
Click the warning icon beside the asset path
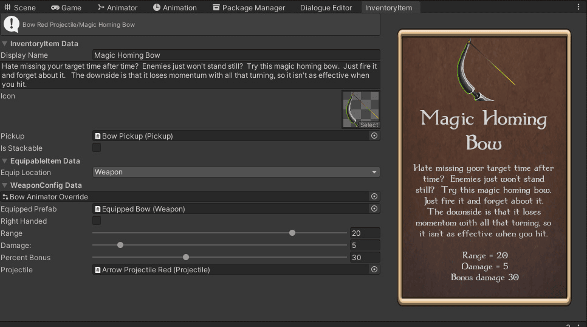12,24
